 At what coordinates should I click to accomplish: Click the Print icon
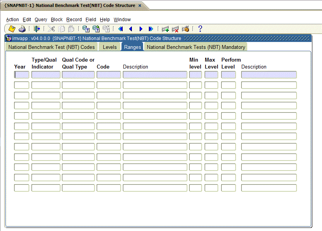pos(22,29)
